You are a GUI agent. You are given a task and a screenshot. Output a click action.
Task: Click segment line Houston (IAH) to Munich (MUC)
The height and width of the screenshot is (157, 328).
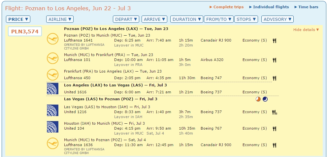pyautogui.click(x=104, y=123)
